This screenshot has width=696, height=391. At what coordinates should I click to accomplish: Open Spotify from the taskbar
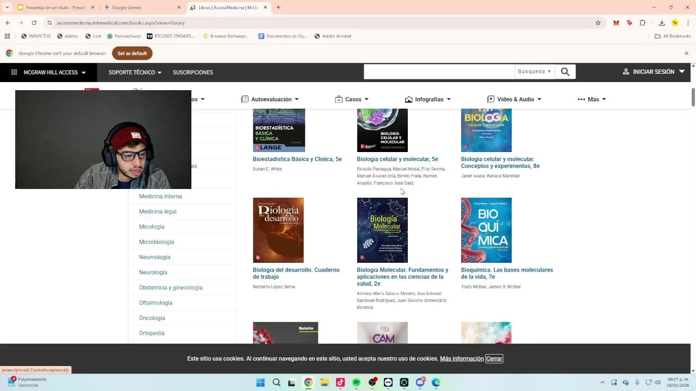click(x=356, y=383)
